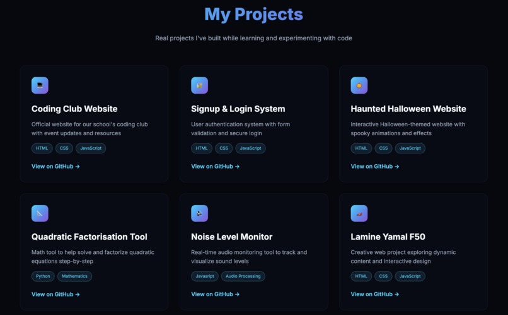Click the Audio Processing tag on Noise Level Monitor
Viewport: 508px width, 315px height.
[x=243, y=276]
